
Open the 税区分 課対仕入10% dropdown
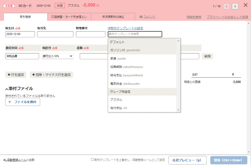[58, 56]
